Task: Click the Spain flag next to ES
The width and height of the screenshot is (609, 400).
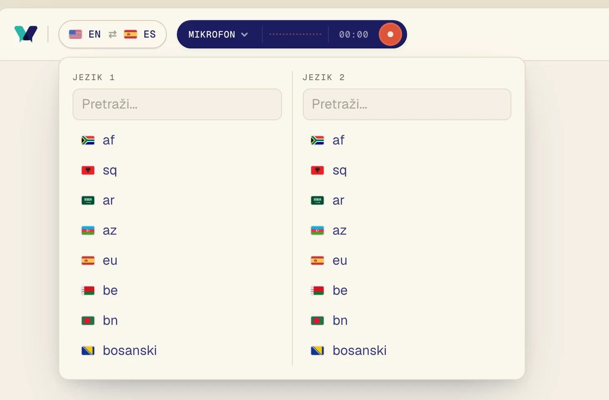Action: click(131, 34)
